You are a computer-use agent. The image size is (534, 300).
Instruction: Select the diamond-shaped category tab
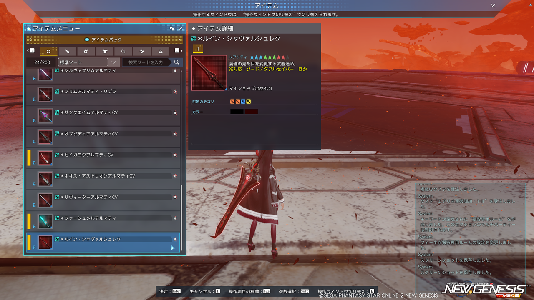142,51
